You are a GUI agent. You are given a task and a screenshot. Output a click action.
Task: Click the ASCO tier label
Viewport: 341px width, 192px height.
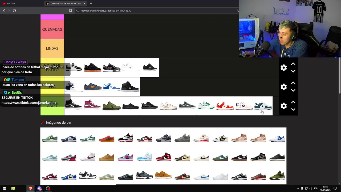(x=52, y=106)
